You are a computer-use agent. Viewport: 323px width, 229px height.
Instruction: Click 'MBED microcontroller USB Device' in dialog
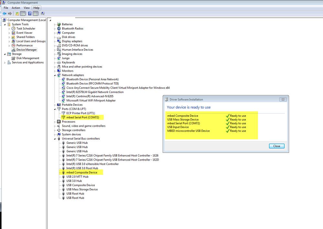188,131
